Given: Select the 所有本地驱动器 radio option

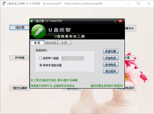Looking at the screenshot, I should 41,65.
